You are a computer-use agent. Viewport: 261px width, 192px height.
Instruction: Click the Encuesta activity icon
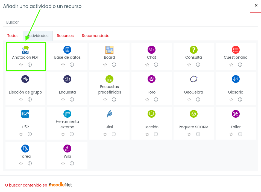coord(68,79)
